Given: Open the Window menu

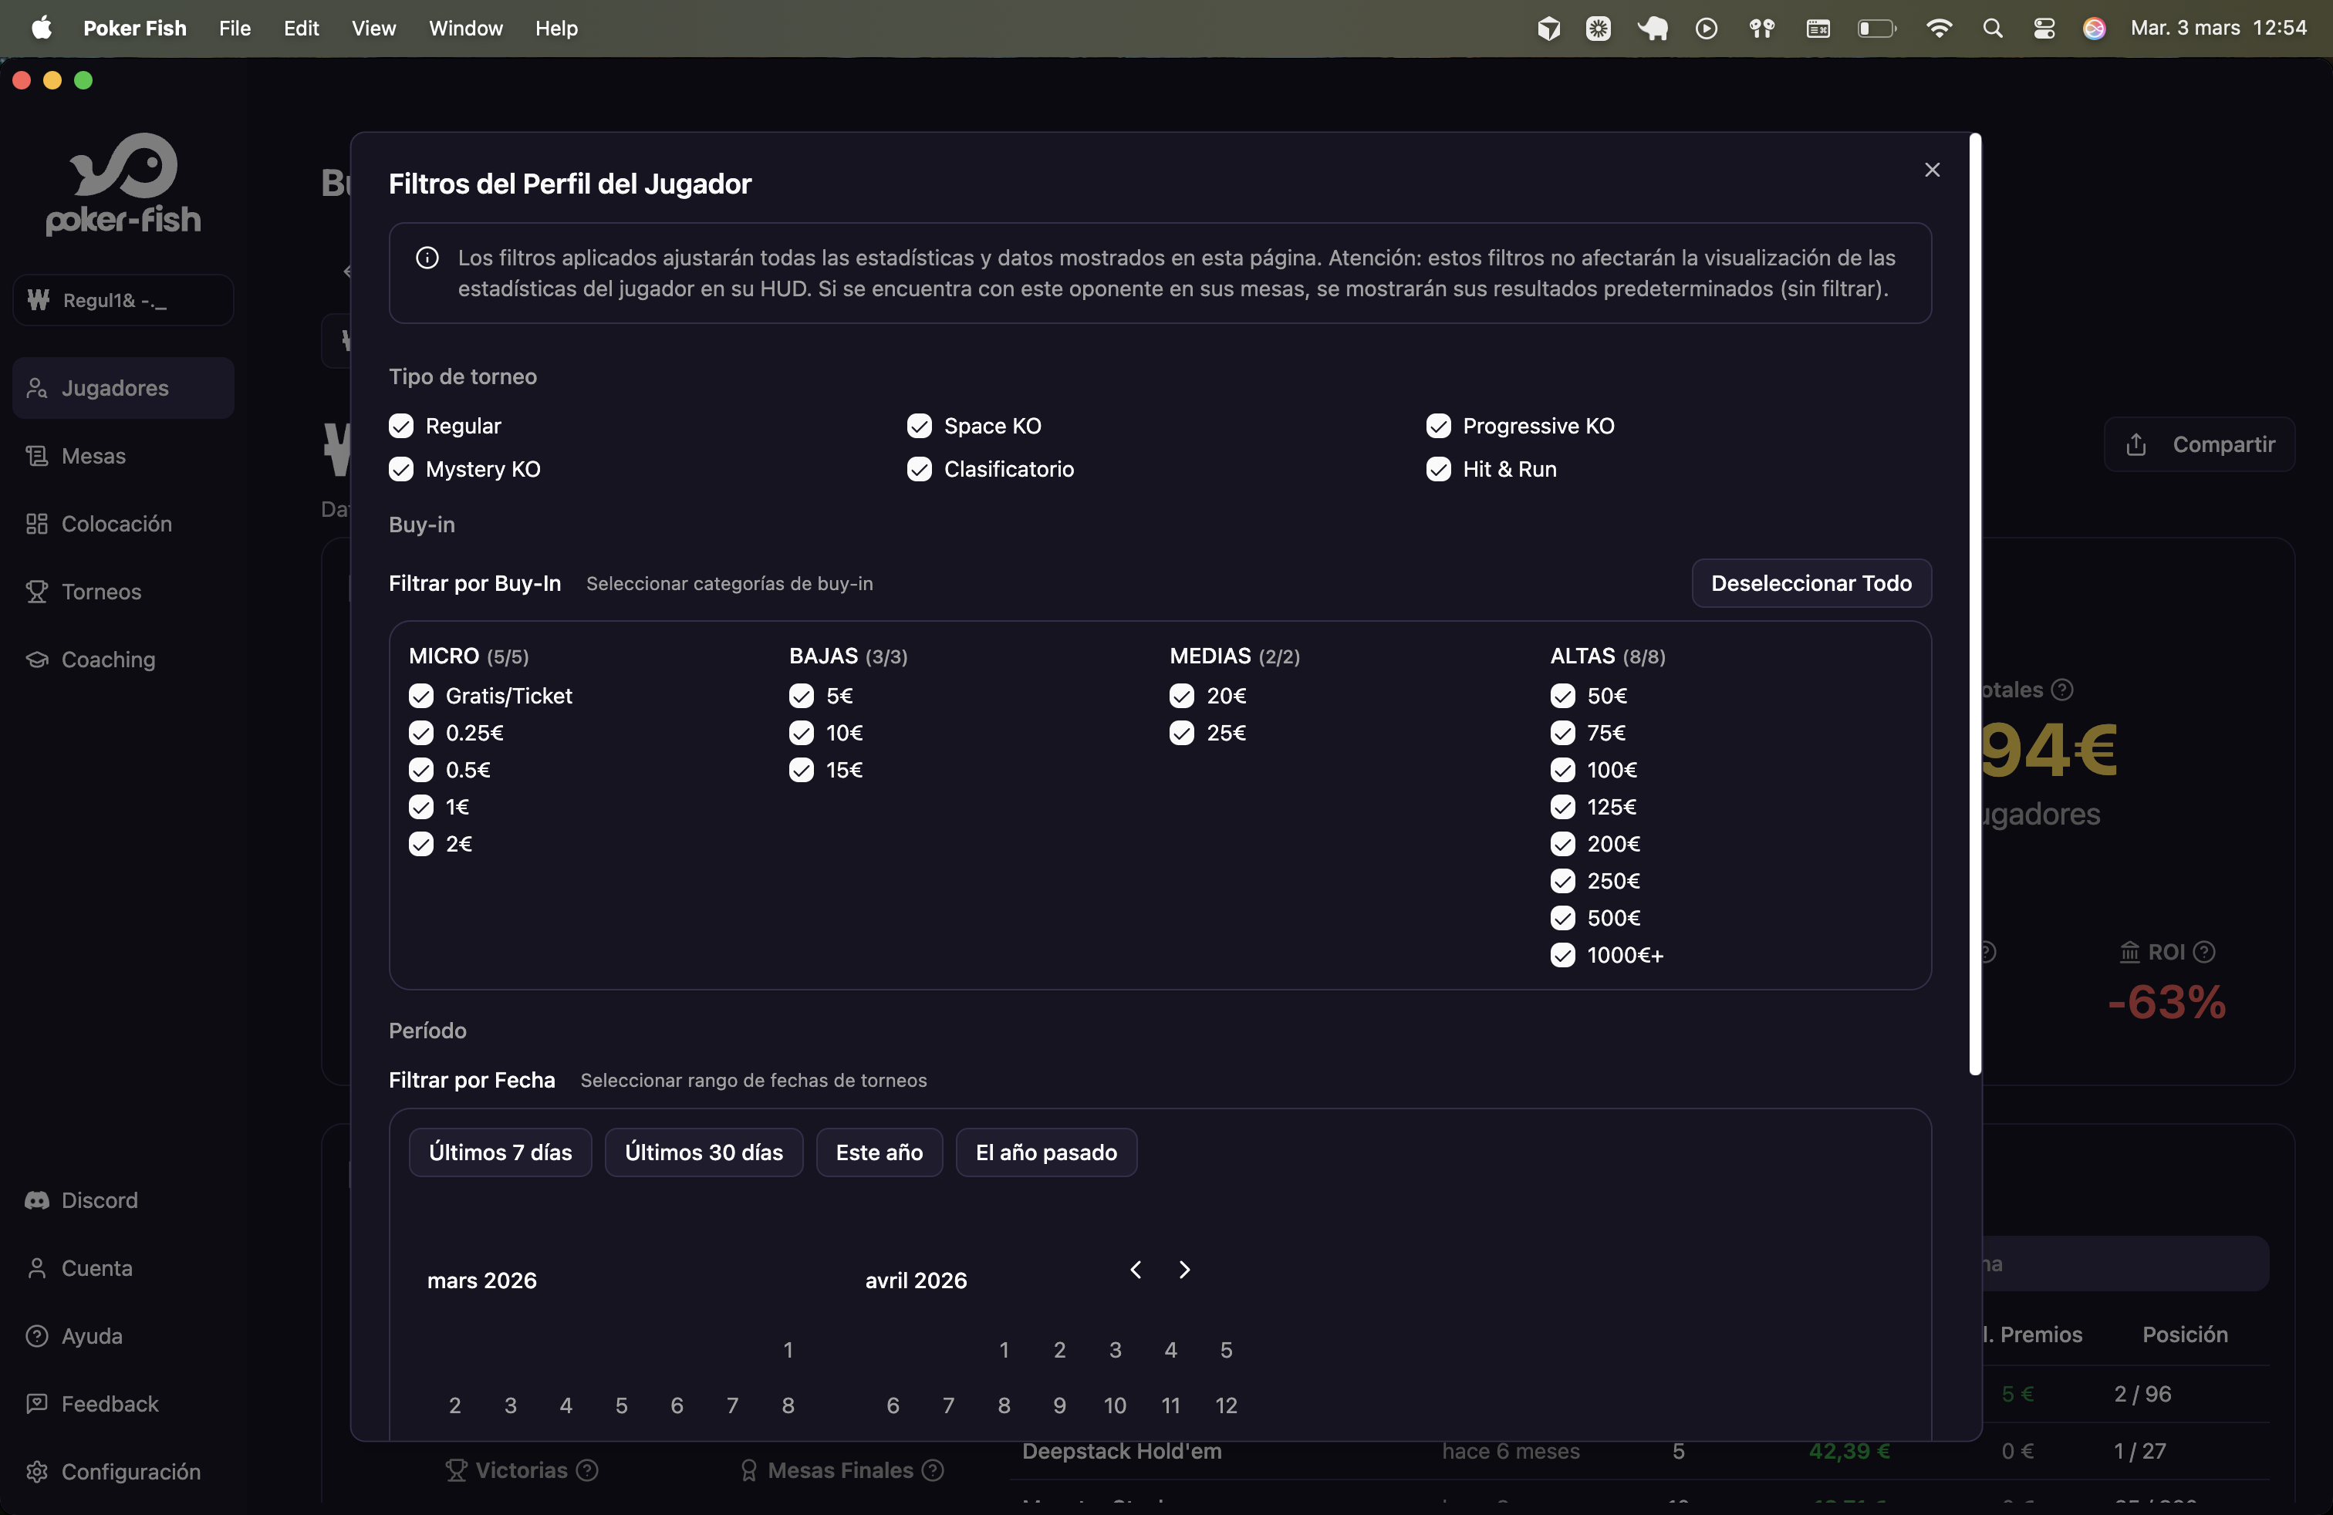Looking at the screenshot, I should click(466, 29).
